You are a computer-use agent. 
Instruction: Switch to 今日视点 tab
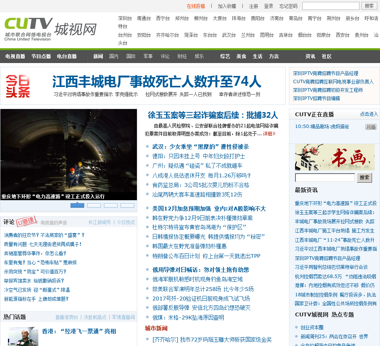tap(126, 222)
